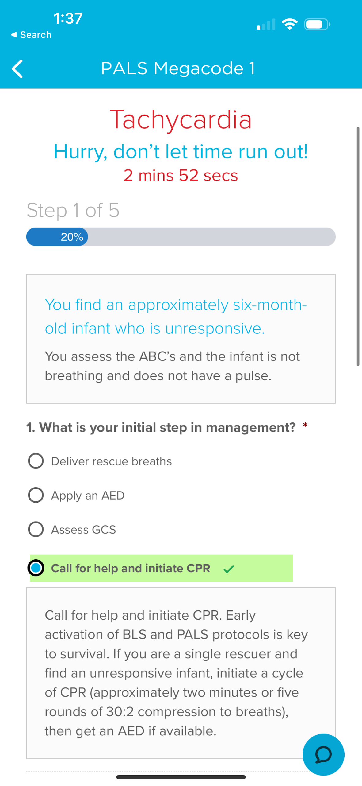Tap the countdown timer 2 mins 52 secs
This screenshot has width=362, height=786.
coord(181,176)
